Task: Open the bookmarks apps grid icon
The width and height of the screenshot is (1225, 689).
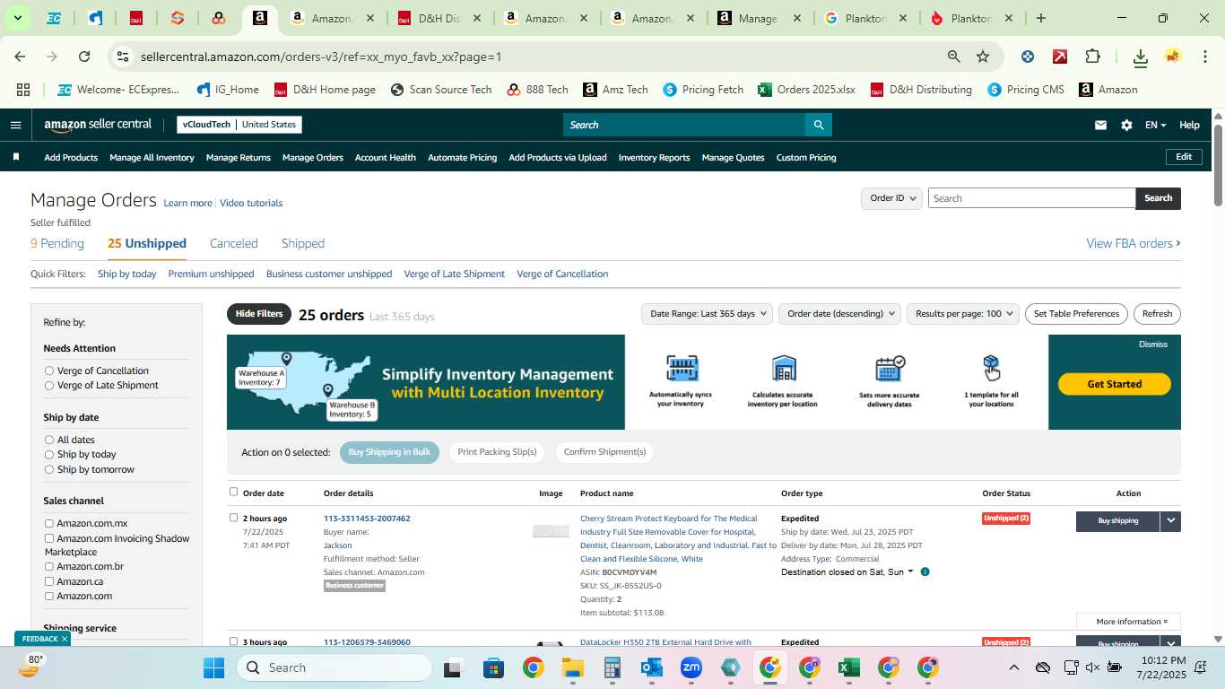Action: (x=23, y=90)
